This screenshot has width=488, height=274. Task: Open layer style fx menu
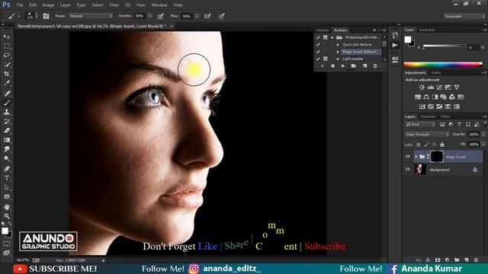click(429, 260)
